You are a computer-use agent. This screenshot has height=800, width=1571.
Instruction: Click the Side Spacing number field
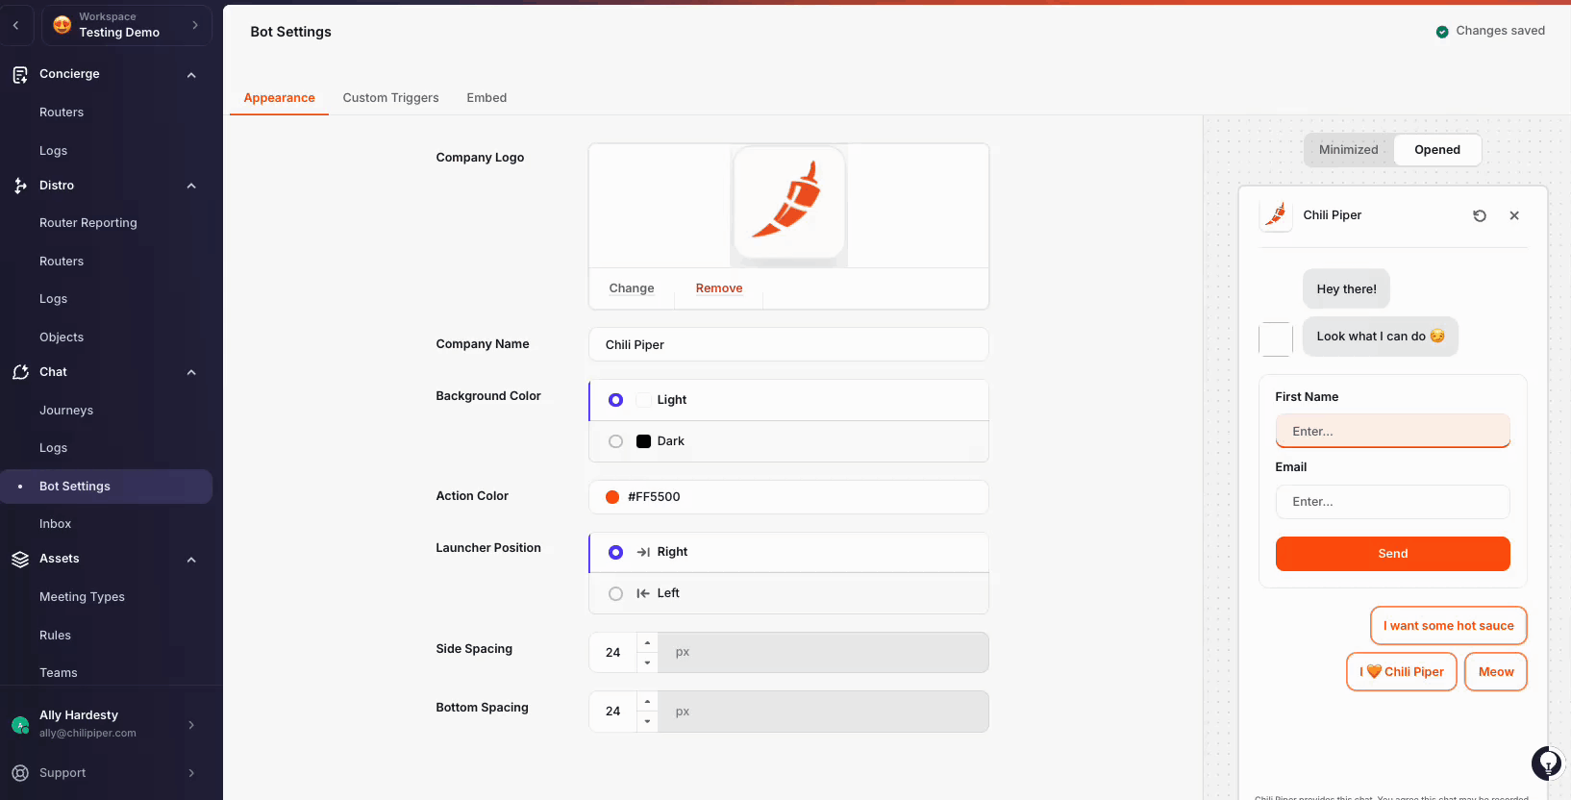pos(613,653)
